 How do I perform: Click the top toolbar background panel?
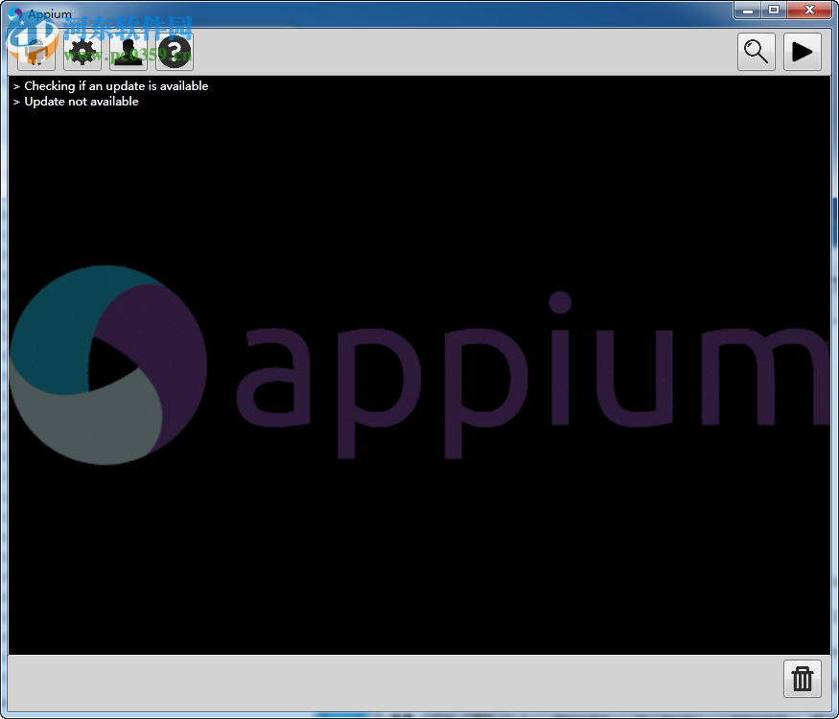pyautogui.click(x=431, y=52)
